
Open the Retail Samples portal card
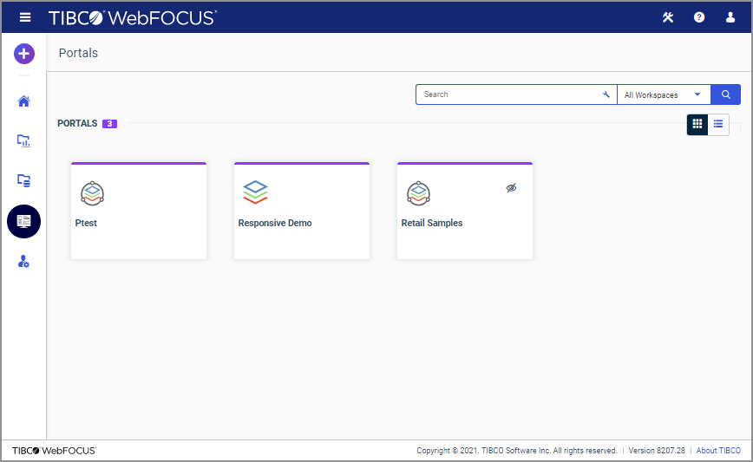[465, 211]
